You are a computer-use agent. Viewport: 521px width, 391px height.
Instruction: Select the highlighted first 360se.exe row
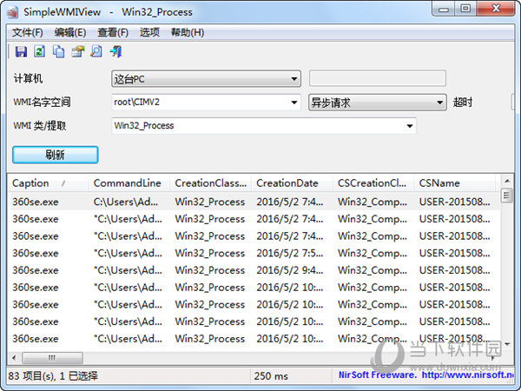254,202
